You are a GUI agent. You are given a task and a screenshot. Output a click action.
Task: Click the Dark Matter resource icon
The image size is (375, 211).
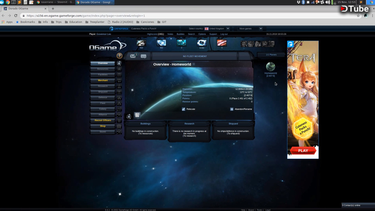[221, 43]
